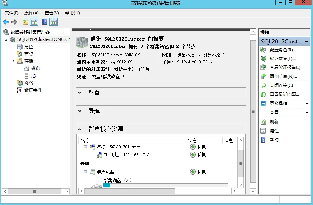Viewport: 313px width, 205px height.
Task: Click the 刷新 refresh icon in actions
Action: point(264,122)
